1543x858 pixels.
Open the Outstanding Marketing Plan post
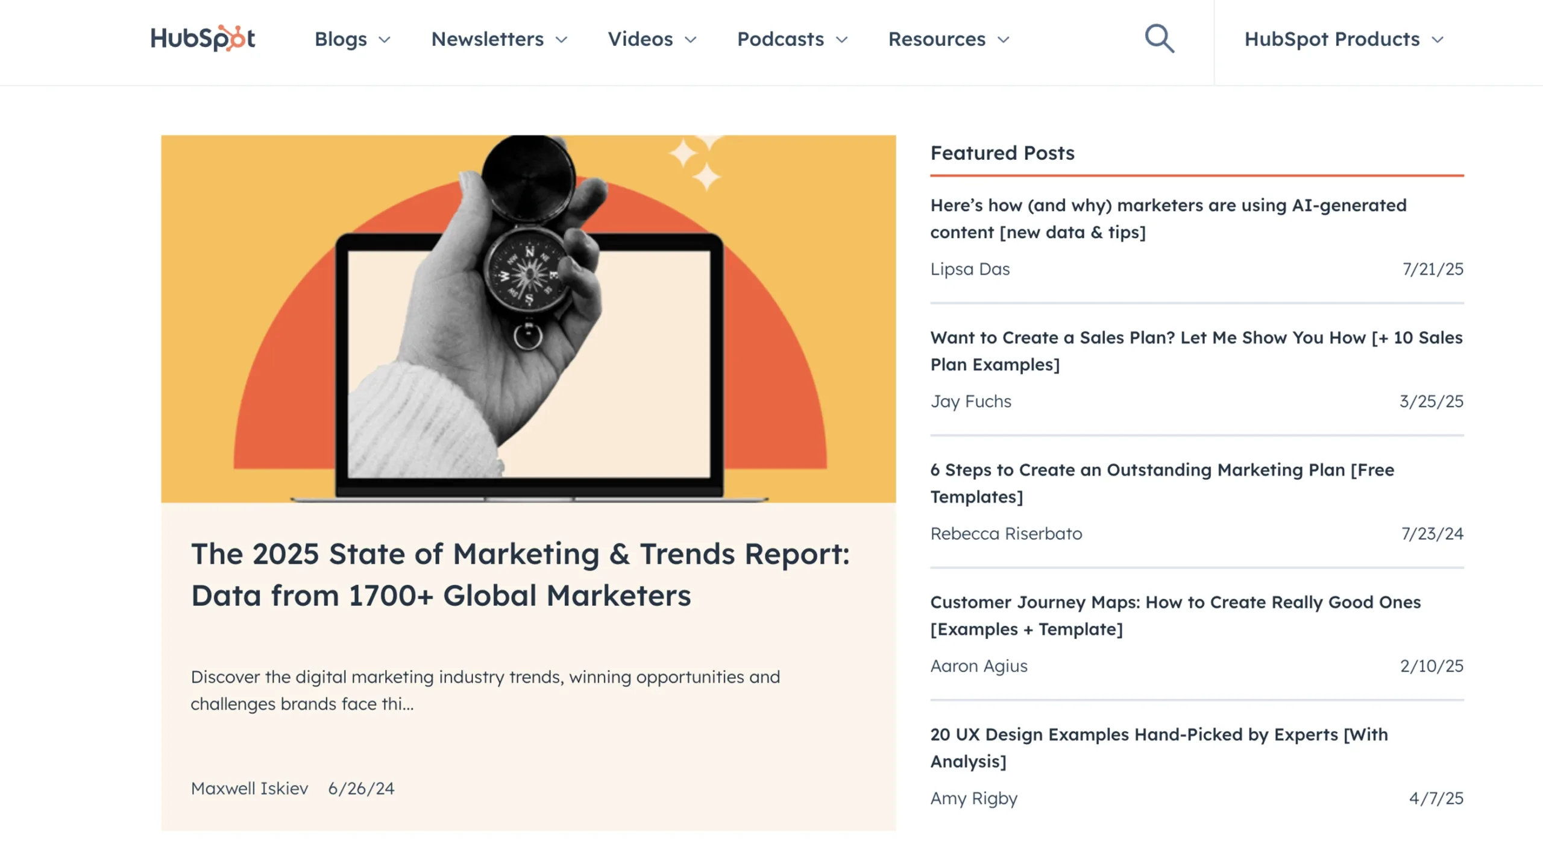tap(1161, 482)
